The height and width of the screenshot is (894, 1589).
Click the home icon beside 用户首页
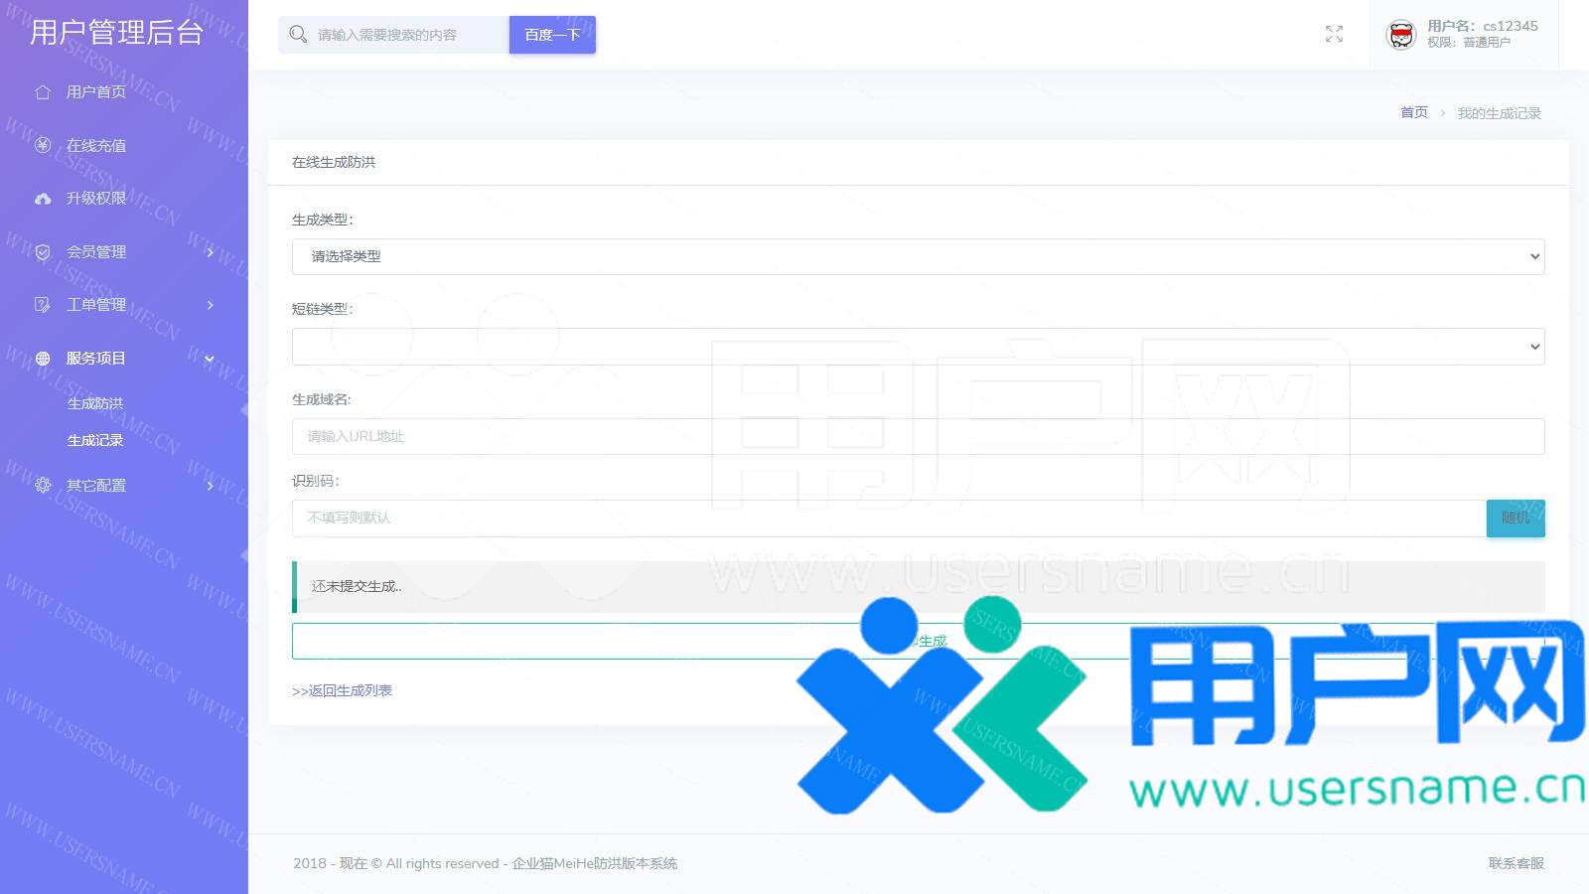(43, 92)
